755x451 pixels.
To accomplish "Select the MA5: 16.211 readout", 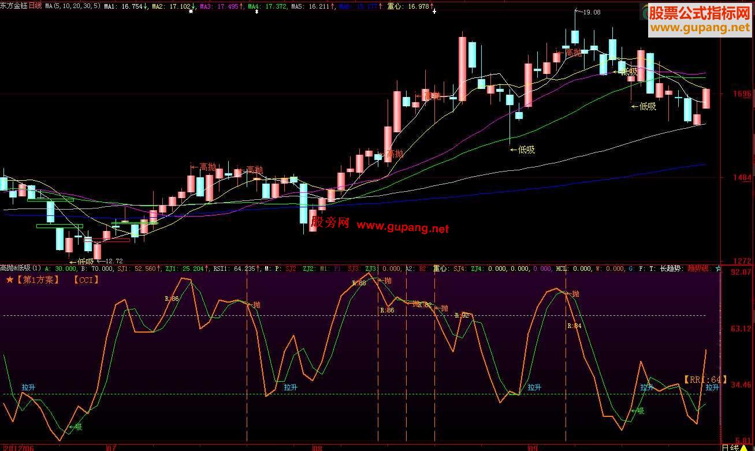I will [312, 6].
